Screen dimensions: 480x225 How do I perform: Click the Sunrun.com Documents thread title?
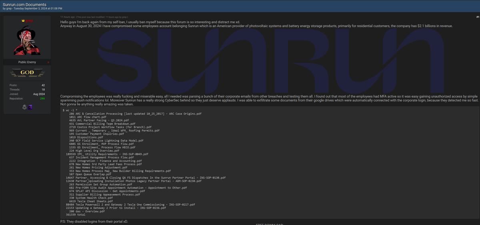click(x=24, y=4)
